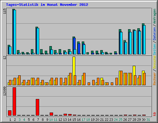Click the chart title 'Tages-Statistik im Monat November 2012'
The width and height of the screenshot is (158, 123).
tap(47, 5)
